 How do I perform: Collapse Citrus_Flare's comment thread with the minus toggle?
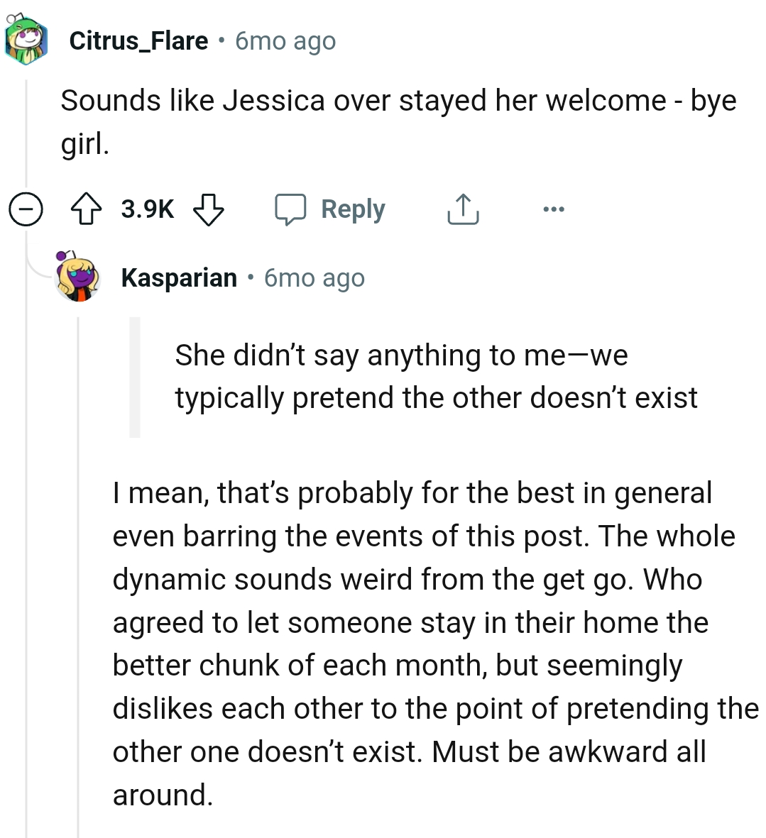click(26, 209)
